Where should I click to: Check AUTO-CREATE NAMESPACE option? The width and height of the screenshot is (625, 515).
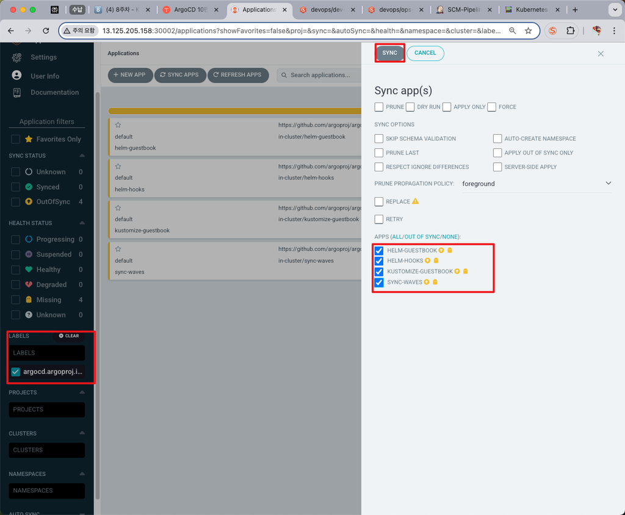497,139
